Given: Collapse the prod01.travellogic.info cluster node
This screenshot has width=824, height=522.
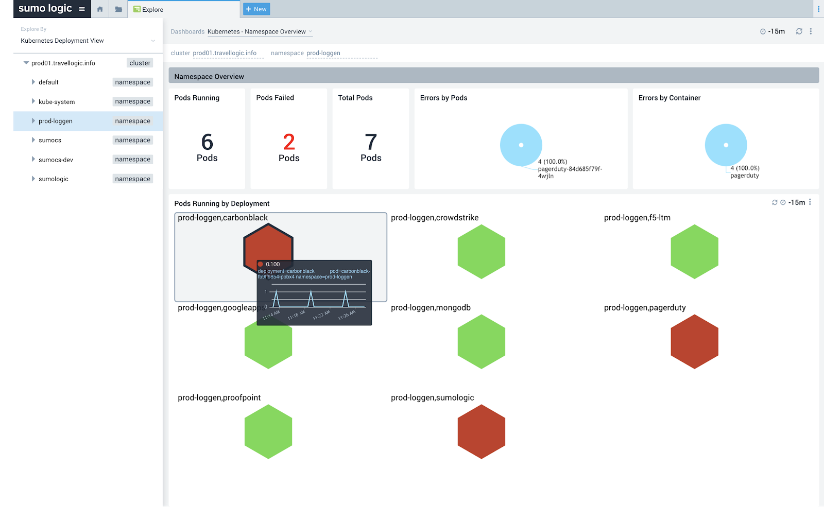Looking at the screenshot, I should pos(26,63).
